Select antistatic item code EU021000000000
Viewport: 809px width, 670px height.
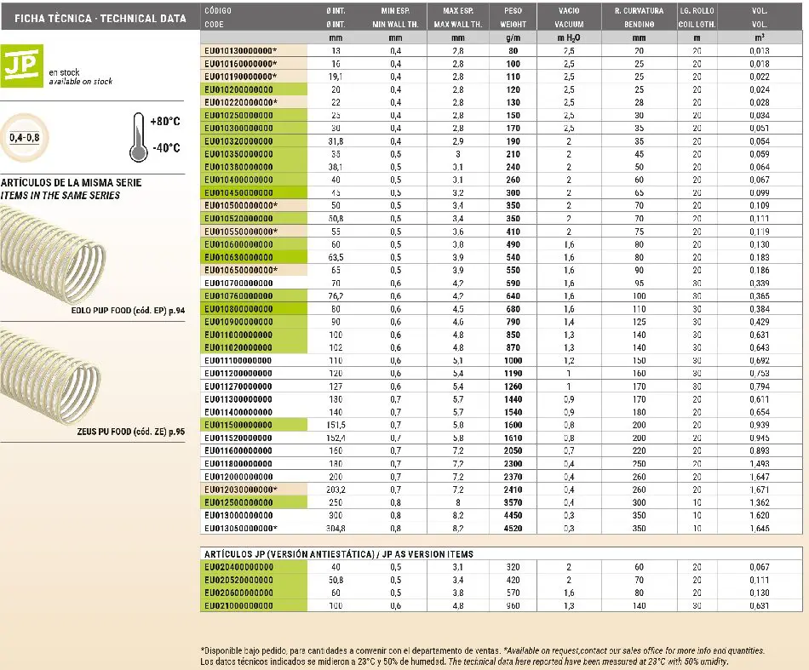(239, 605)
